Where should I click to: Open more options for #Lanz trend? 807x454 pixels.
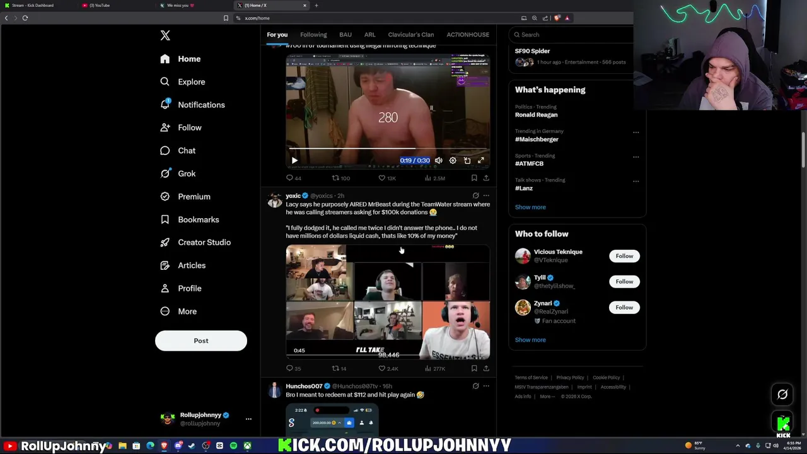[x=636, y=181]
